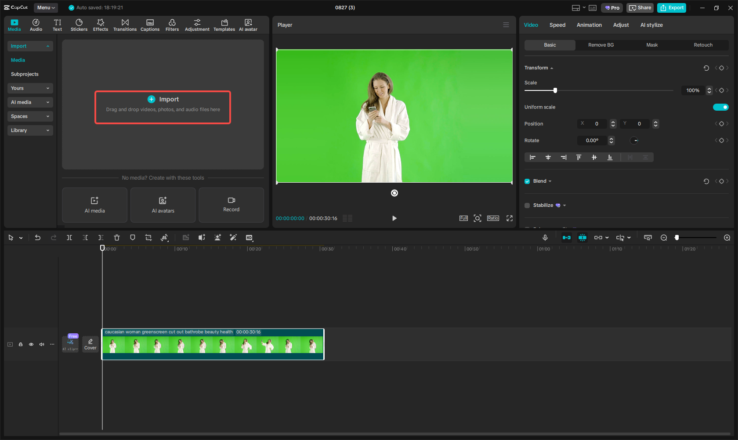Start a voiceover with the microphone icon
The image size is (738, 440).
click(x=545, y=238)
